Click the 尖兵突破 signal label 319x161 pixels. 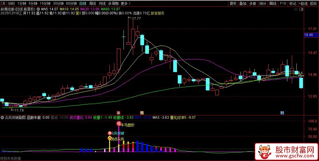click(118, 133)
